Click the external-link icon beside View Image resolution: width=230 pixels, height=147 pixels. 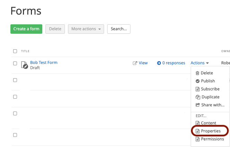[x=135, y=63]
